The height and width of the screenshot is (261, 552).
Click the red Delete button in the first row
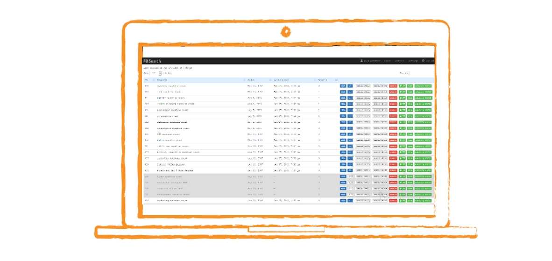(x=393, y=86)
